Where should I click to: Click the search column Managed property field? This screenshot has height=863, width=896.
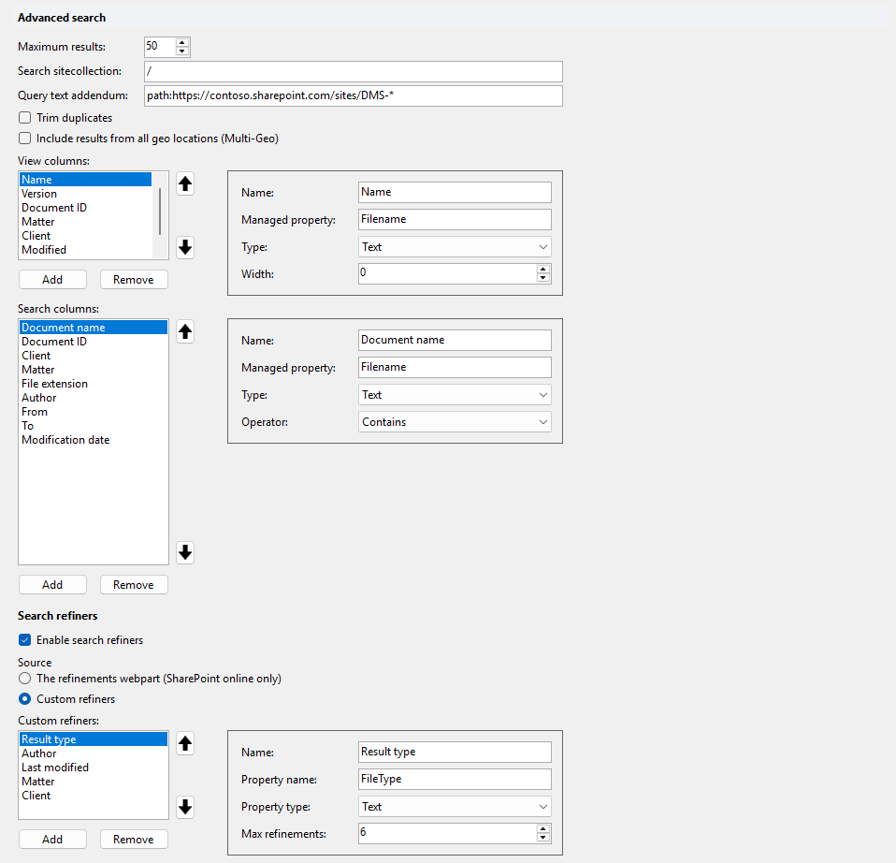(x=455, y=368)
